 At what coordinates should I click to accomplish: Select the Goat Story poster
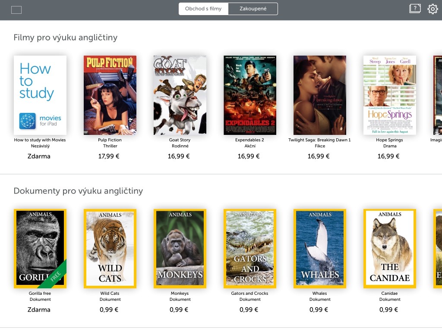pyautogui.click(x=180, y=95)
